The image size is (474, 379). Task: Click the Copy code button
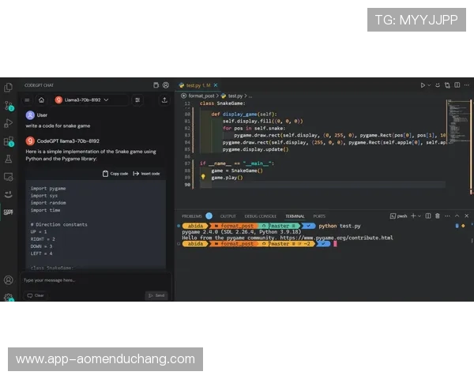[x=115, y=173]
